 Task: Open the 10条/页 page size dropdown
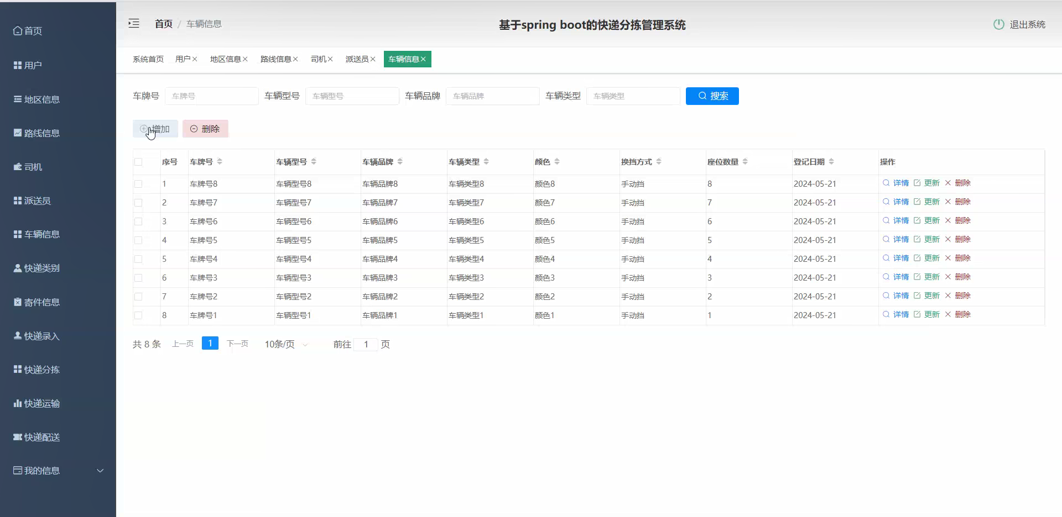[x=285, y=344]
